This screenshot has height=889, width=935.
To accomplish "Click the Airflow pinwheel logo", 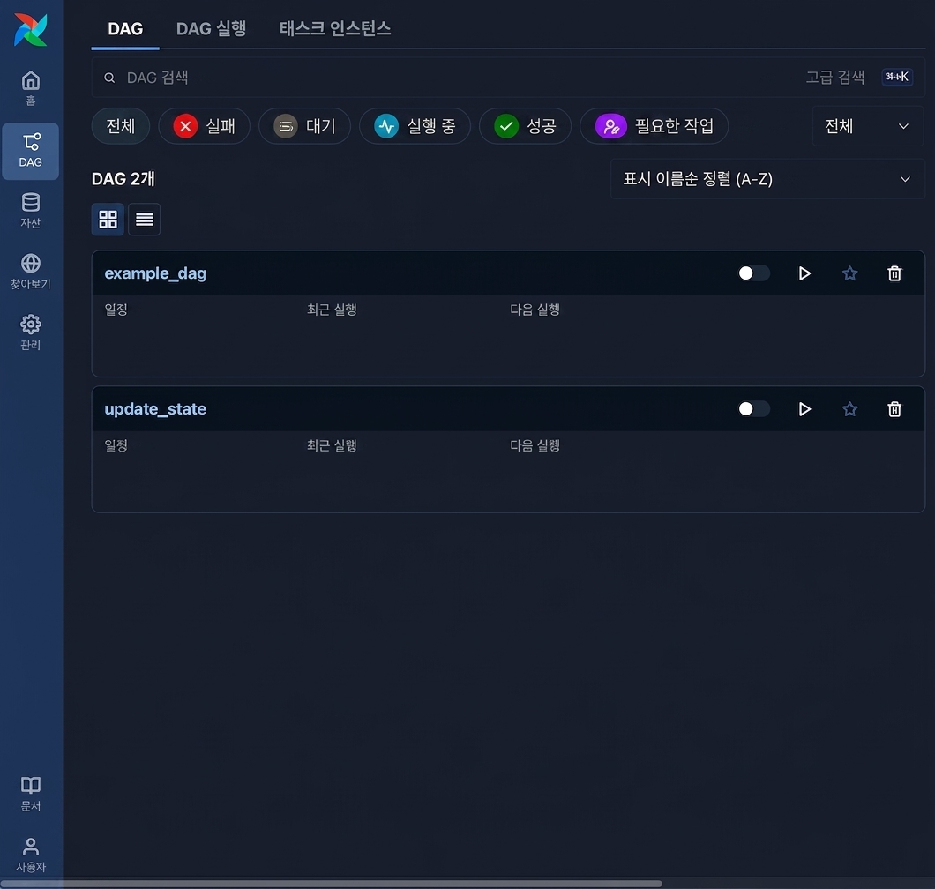I will [x=30, y=30].
